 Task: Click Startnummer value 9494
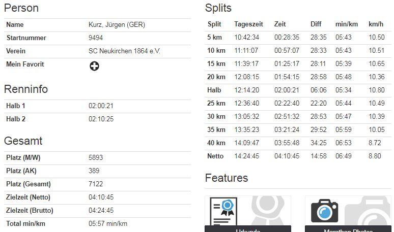pyautogui.click(x=96, y=38)
